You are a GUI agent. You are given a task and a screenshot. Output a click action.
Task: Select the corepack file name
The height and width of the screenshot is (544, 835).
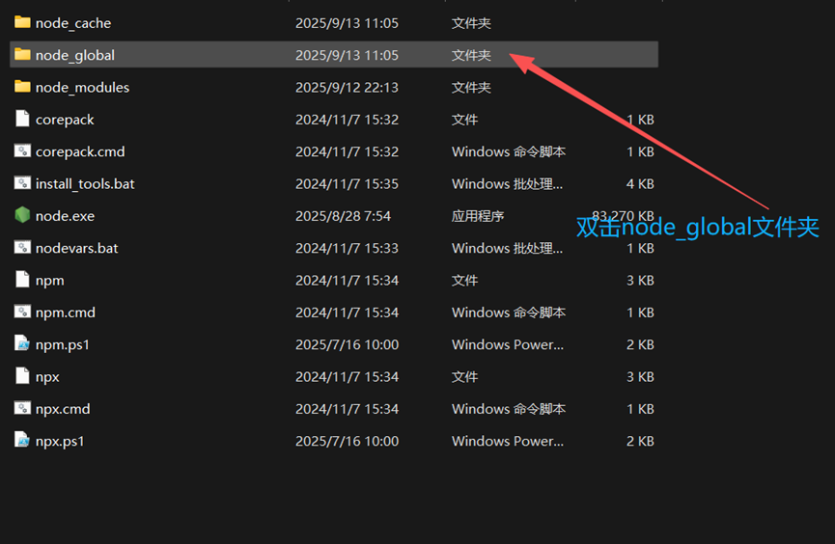click(x=65, y=121)
